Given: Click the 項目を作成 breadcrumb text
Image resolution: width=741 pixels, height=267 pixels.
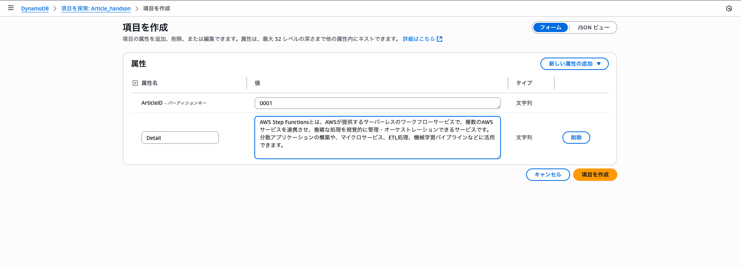Looking at the screenshot, I should point(157,9).
